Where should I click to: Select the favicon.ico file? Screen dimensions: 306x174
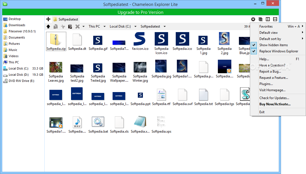[140, 39]
